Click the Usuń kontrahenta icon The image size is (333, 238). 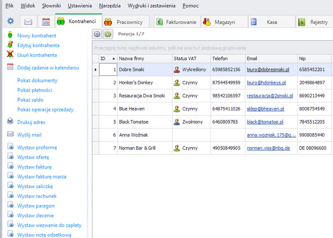pos(10,55)
